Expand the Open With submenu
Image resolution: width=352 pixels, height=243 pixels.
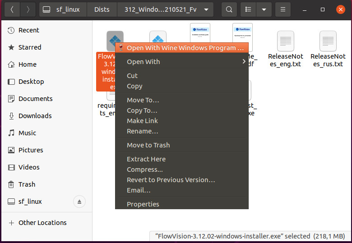click(x=181, y=62)
